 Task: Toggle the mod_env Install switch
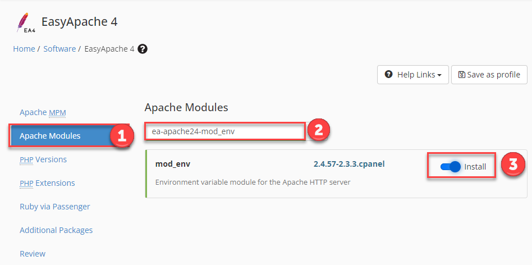451,167
